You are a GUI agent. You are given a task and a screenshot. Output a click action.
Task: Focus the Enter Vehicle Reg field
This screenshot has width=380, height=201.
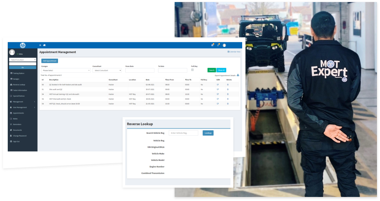183,133
